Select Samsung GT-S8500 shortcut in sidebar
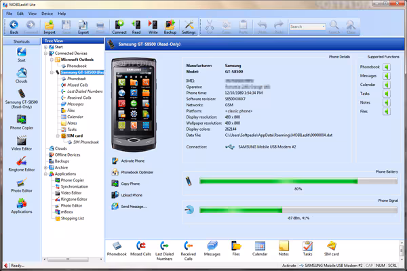The width and height of the screenshot is (407, 271). (x=22, y=99)
